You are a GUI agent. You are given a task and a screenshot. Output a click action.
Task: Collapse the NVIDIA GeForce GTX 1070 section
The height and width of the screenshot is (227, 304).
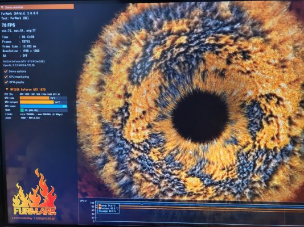tap(7, 90)
